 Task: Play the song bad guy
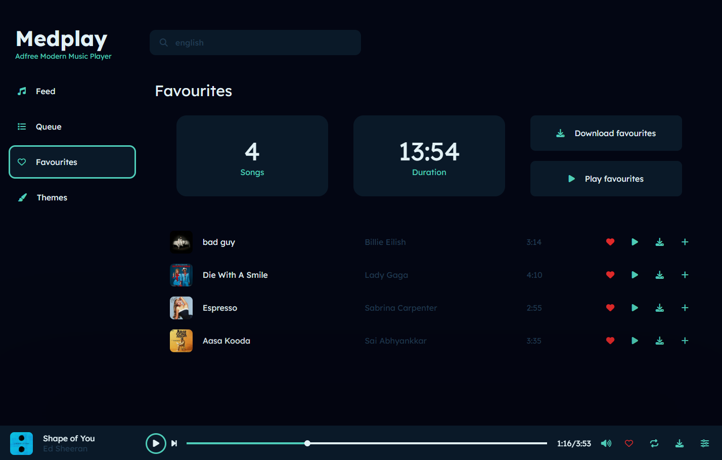click(x=635, y=242)
